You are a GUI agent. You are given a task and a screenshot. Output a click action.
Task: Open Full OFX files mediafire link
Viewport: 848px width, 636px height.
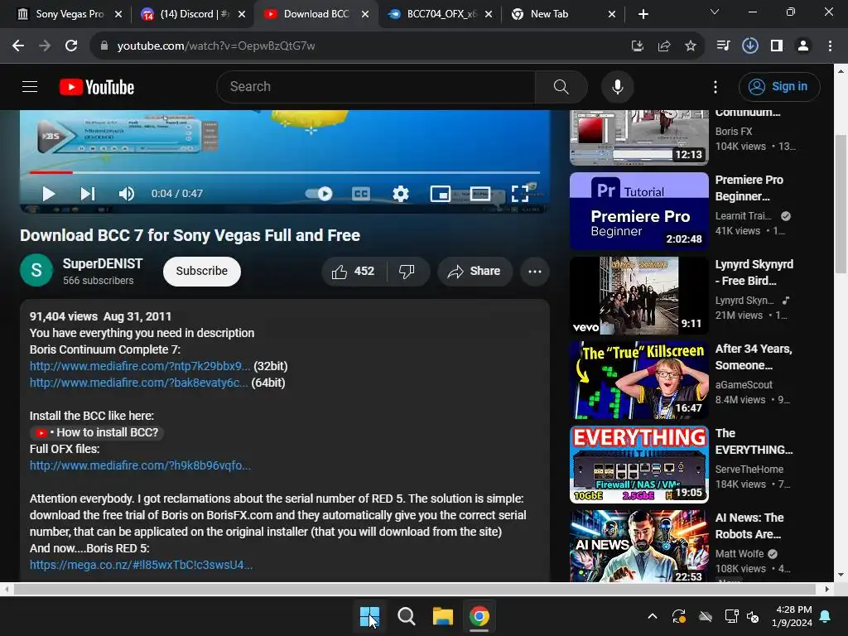tap(140, 465)
